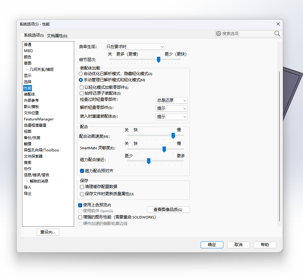Click the 帮助 button
This screenshot has height=279, width=303.
click(265, 245)
